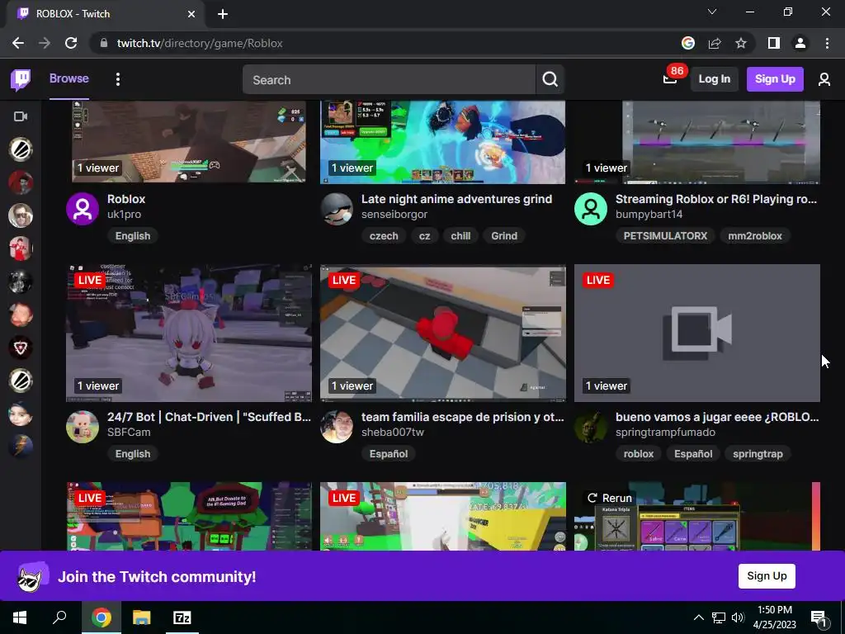
Task: Click the Google icon in address bar
Action: (688, 43)
